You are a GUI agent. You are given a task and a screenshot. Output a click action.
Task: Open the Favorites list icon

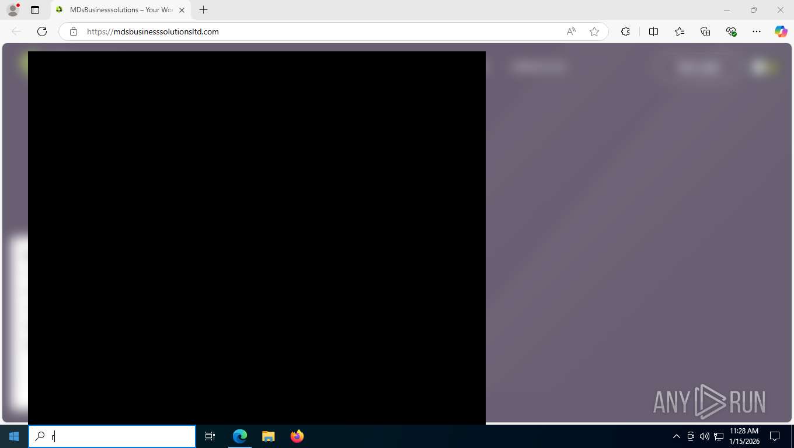tap(680, 32)
